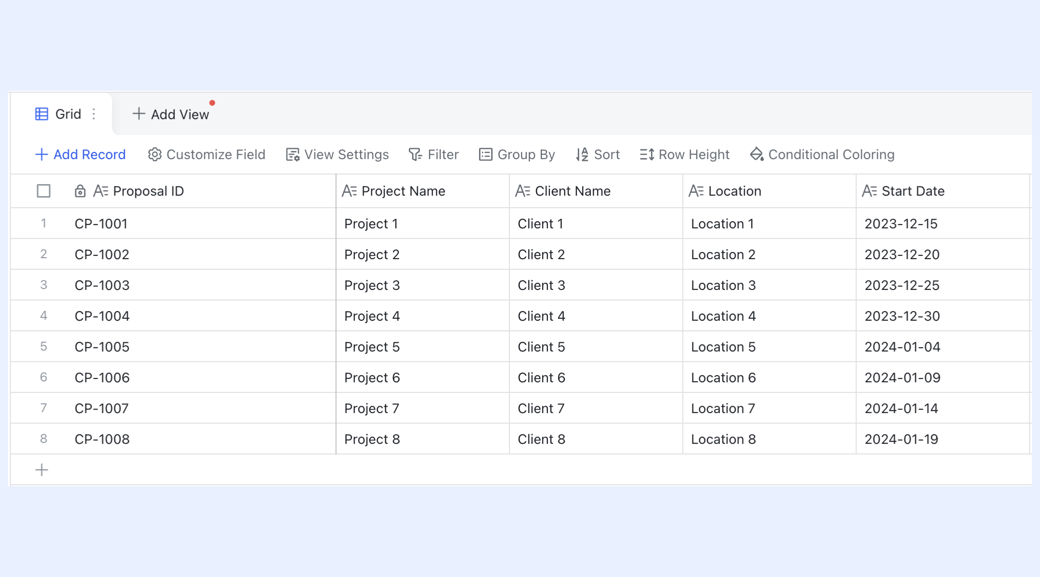
Task: Select the Location column header
Action: coord(769,191)
